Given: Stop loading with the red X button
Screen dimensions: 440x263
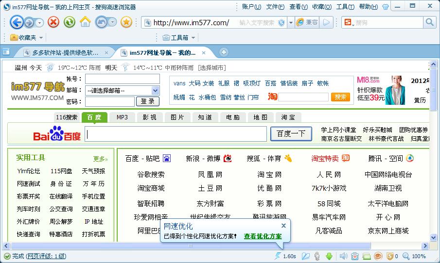Looking at the screenshot, I should [53, 22].
